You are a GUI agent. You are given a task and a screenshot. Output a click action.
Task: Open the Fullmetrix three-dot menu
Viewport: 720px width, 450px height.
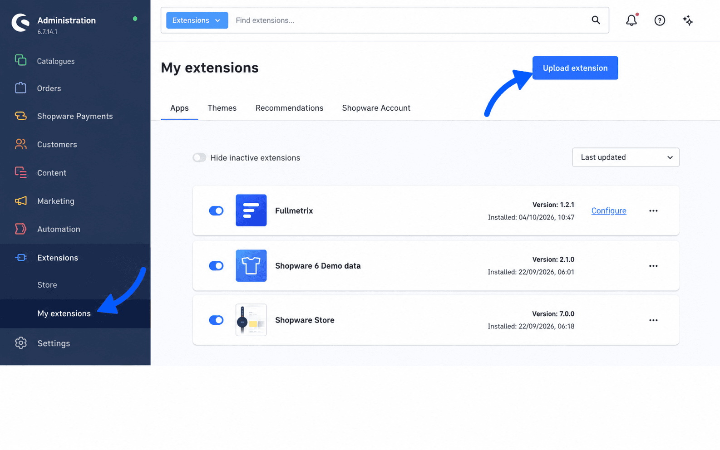pos(653,210)
